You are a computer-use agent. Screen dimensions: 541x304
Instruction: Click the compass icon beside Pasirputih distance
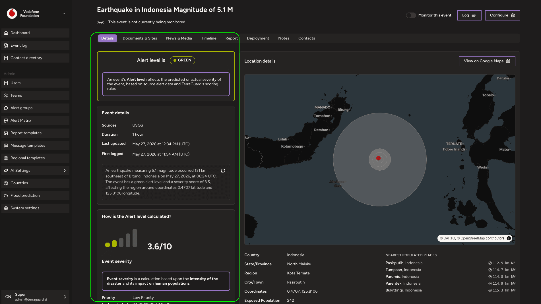490,263
